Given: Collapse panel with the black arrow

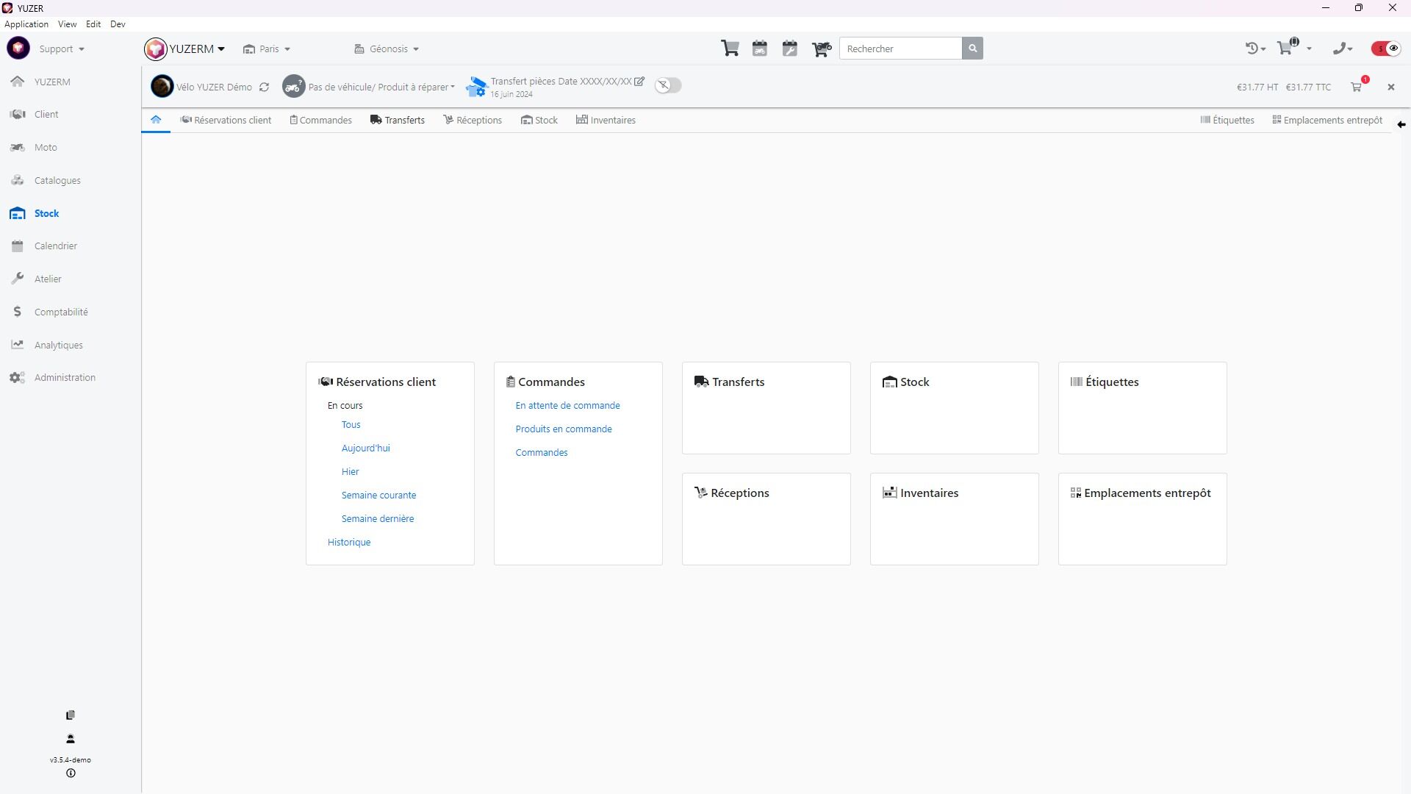Looking at the screenshot, I should pos(1401,124).
